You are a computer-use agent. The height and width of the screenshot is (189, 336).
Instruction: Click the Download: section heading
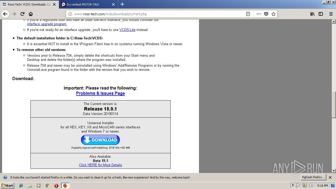click(23, 78)
